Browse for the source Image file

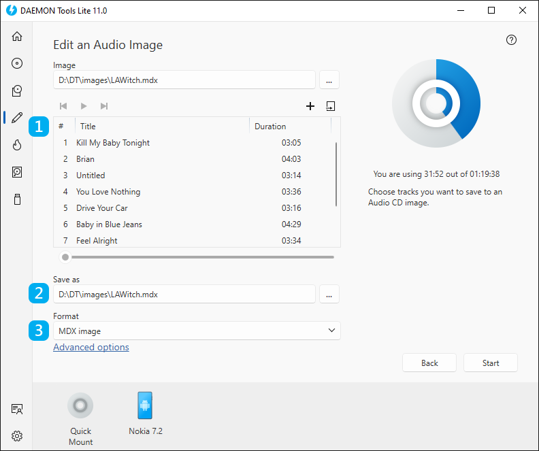click(x=329, y=80)
